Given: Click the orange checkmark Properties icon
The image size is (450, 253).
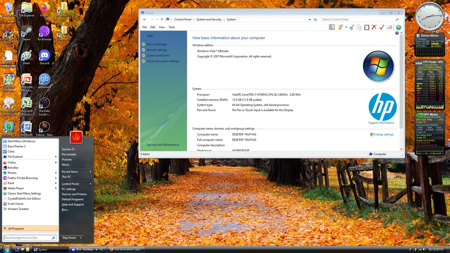Looking at the screenshot, I should coord(381,27).
